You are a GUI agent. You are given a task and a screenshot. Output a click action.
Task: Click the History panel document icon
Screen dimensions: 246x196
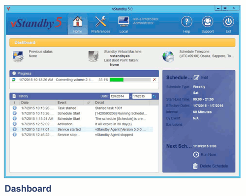tap(14, 96)
